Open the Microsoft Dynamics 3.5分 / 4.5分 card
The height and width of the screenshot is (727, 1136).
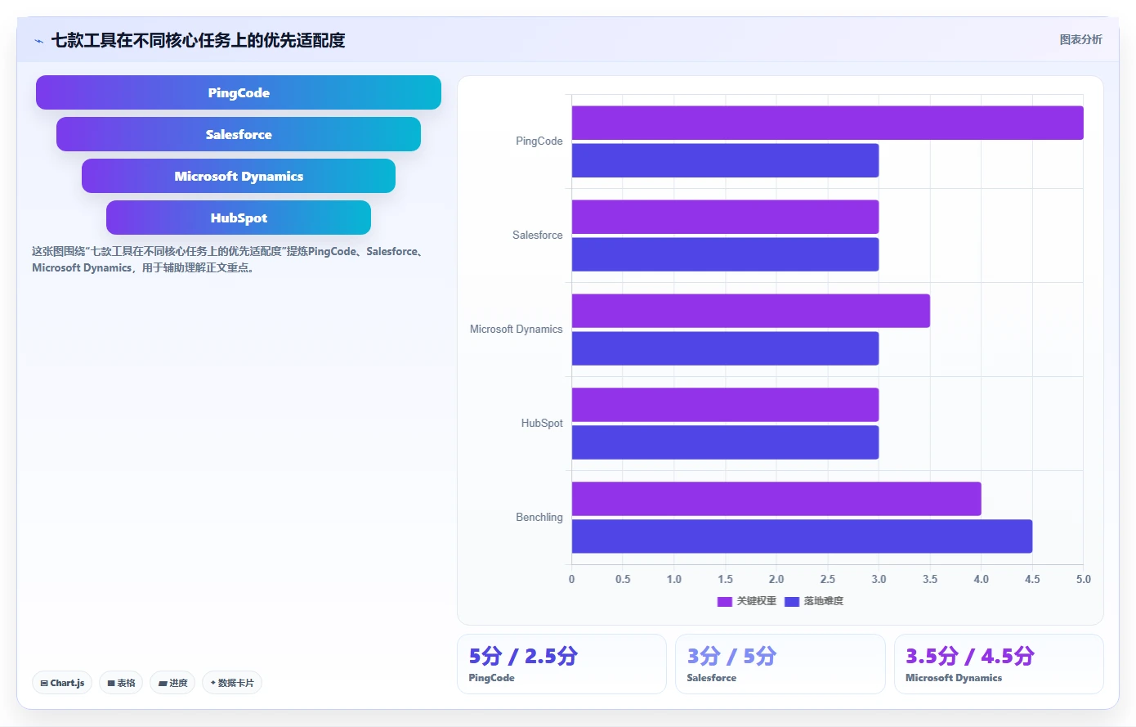click(x=999, y=664)
